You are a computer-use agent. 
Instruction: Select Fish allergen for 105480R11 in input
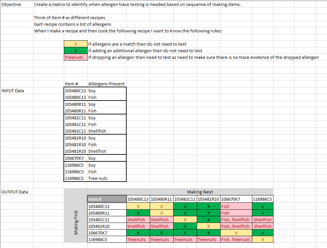point(107,111)
